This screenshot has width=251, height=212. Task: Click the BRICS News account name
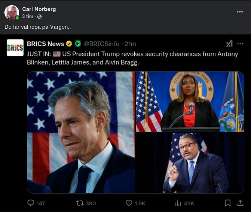(45, 44)
